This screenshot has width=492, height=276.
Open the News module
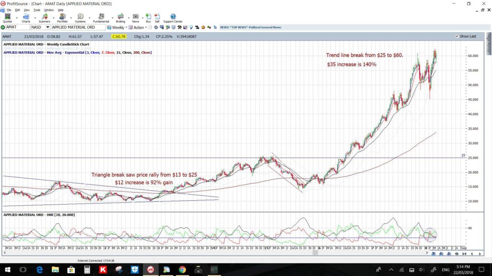[135, 18]
